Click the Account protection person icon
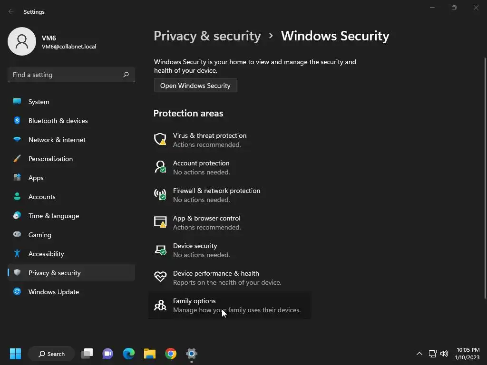Image resolution: width=487 pixels, height=365 pixels. [160, 167]
